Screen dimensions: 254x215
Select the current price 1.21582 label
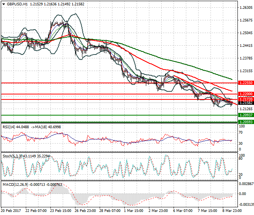(246, 103)
